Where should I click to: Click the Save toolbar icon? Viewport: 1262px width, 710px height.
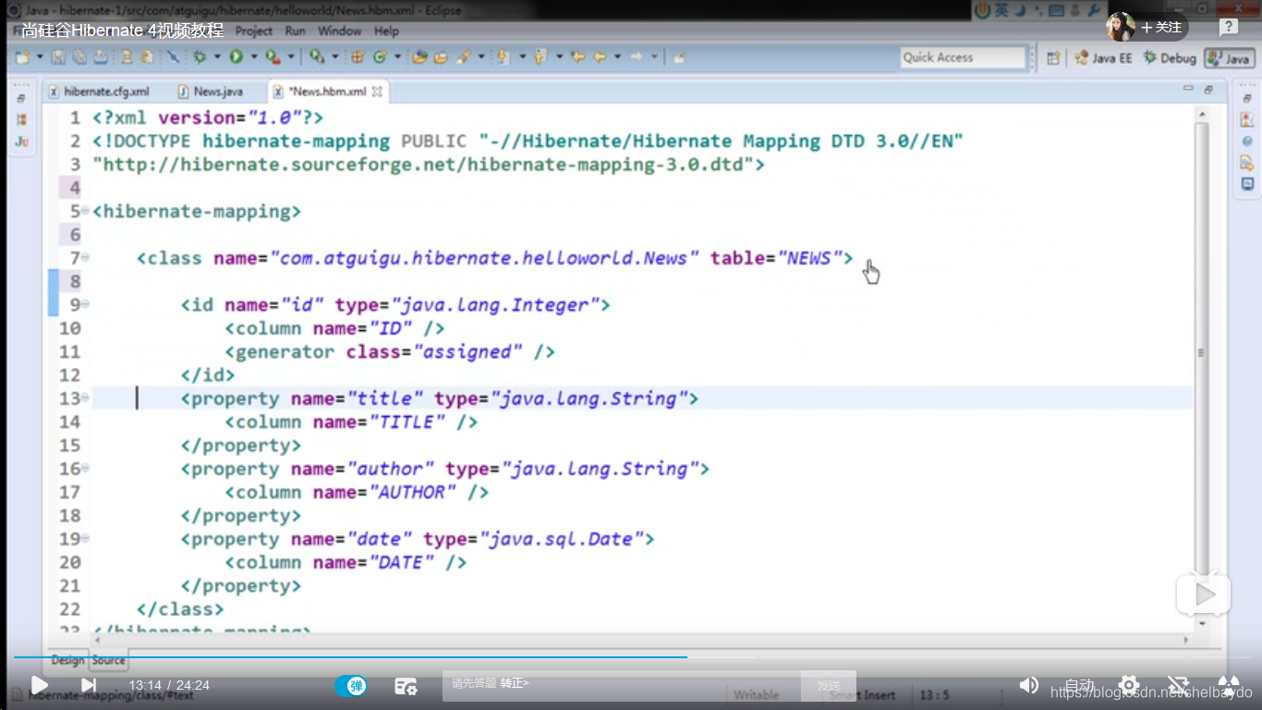[58, 57]
